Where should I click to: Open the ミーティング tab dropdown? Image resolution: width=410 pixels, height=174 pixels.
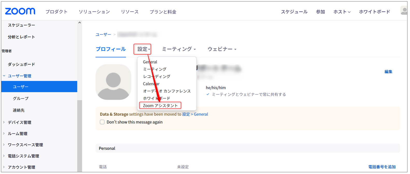coord(179,49)
